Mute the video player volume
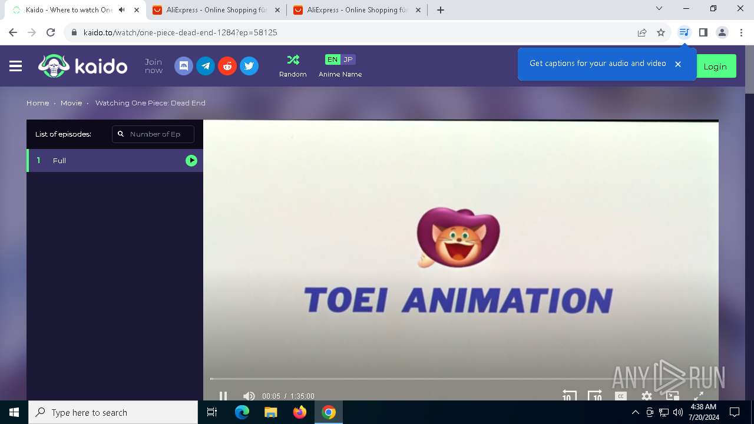The width and height of the screenshot is (754, 424). (249, 396)
